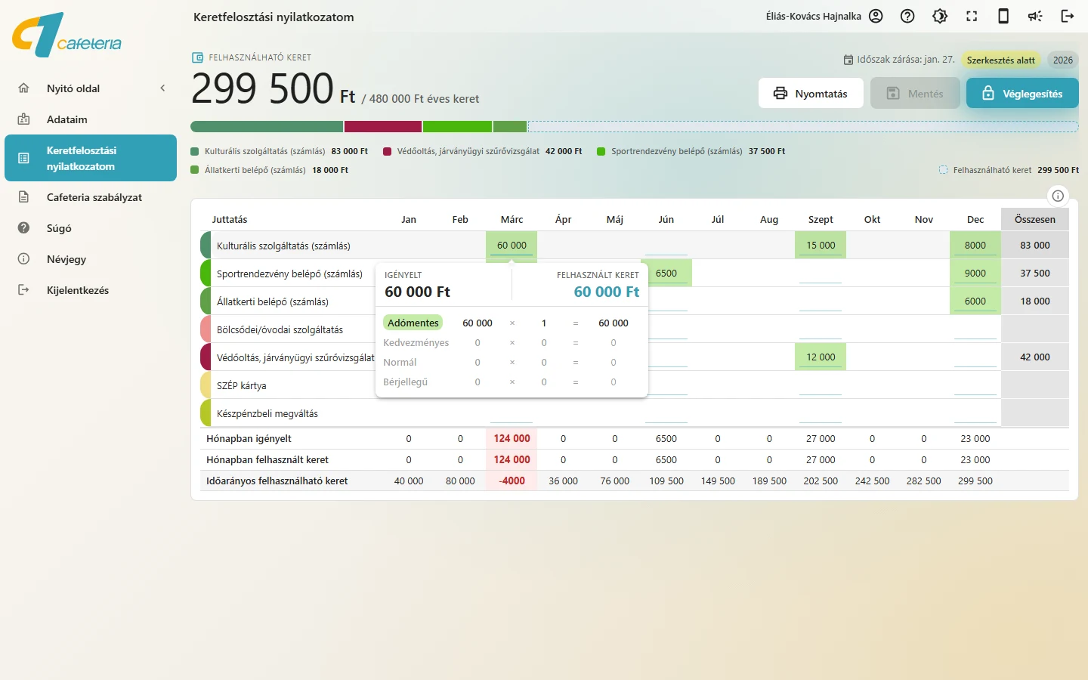Select the Készpénzbeli megváltás row label
The height and width of the screenshot is (680, 1088).
[x=267, y=413]
